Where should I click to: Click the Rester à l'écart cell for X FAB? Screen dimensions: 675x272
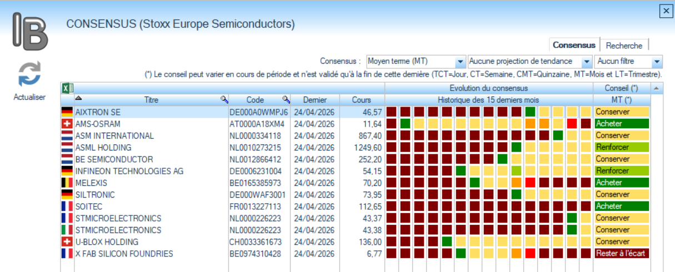(621, 254)
